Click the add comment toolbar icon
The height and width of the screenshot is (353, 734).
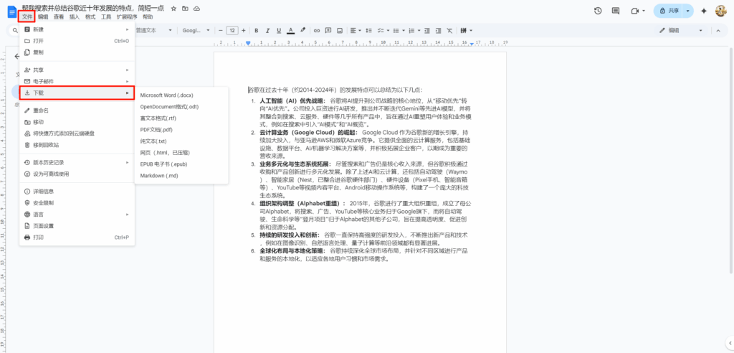(328, 30)
